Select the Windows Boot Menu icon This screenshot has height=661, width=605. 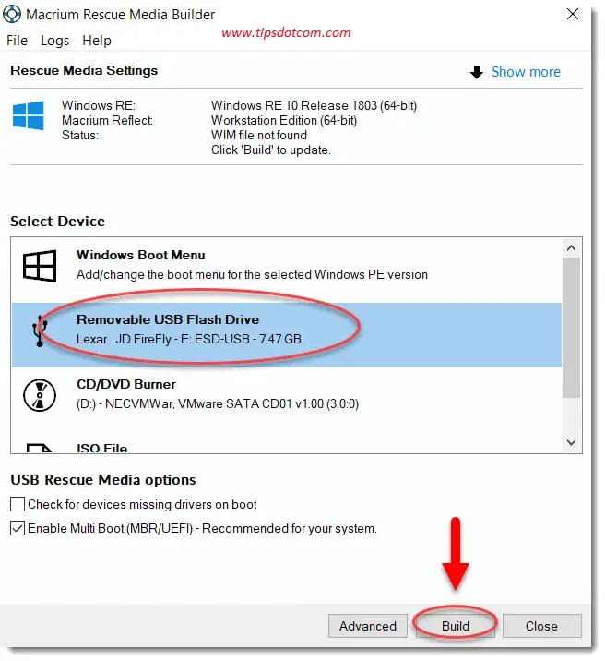coord(40,266)
